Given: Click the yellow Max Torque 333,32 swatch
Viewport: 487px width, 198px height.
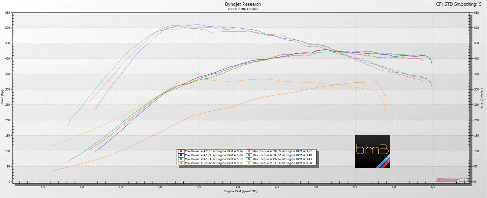Looking at the screenshot, I should click(249, 163).
